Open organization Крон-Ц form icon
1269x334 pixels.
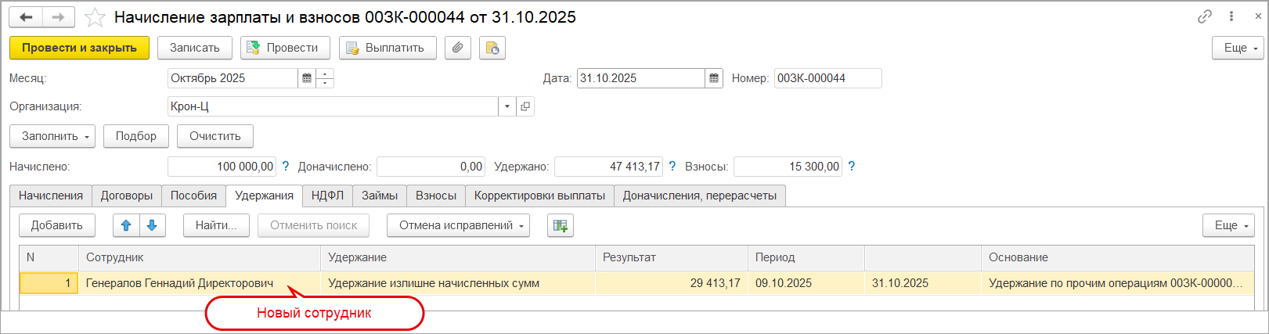click(x=525, y=106)
